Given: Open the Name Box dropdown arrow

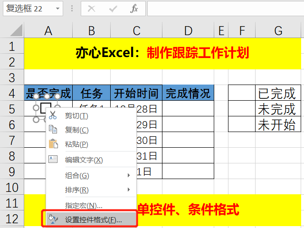Looking at the screenshot, I should click(57, 9).
